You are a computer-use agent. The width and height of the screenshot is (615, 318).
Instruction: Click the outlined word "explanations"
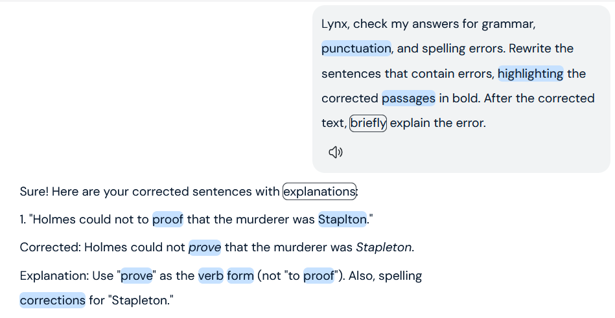(x=319, y=192)
